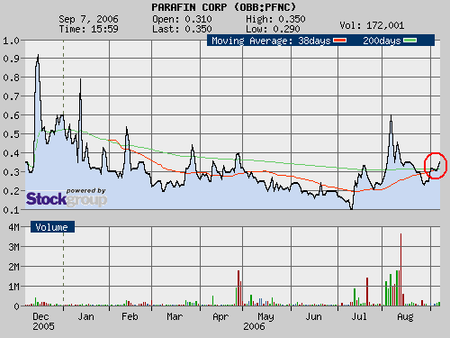Click the 0 volume axis label
450x338 pixels.
coord(16,306)
